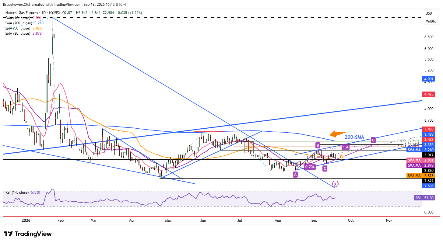
Task: Click the red 3.423 price-scale label
Action: click(429, 140)
